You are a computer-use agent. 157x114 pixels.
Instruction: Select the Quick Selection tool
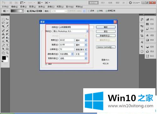[7, 23]
